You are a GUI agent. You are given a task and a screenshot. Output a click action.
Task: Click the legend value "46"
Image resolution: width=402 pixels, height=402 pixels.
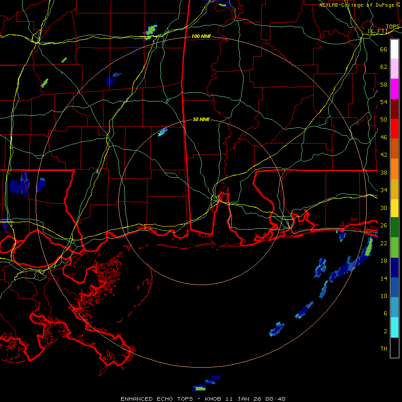(384, 138)
